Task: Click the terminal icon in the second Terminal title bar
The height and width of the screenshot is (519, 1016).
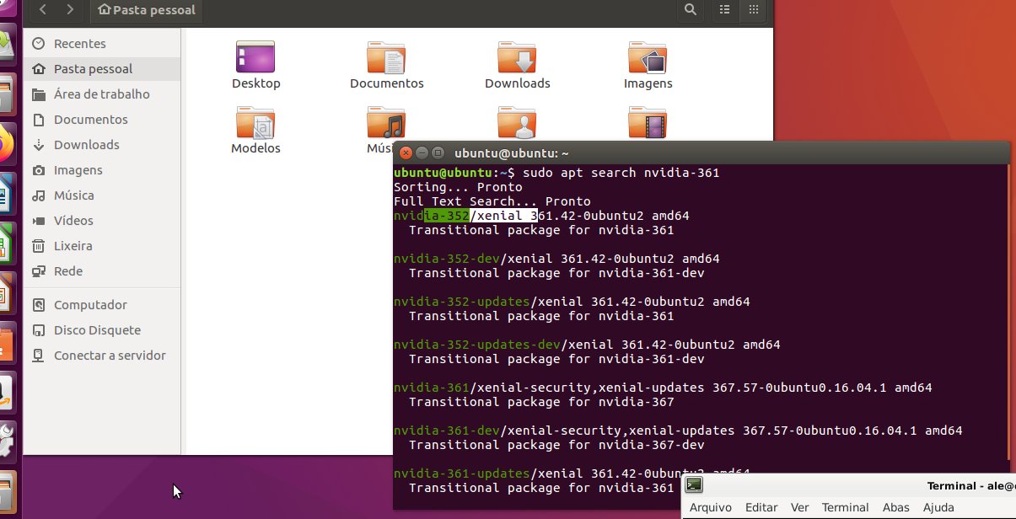Action: point(694,484)
